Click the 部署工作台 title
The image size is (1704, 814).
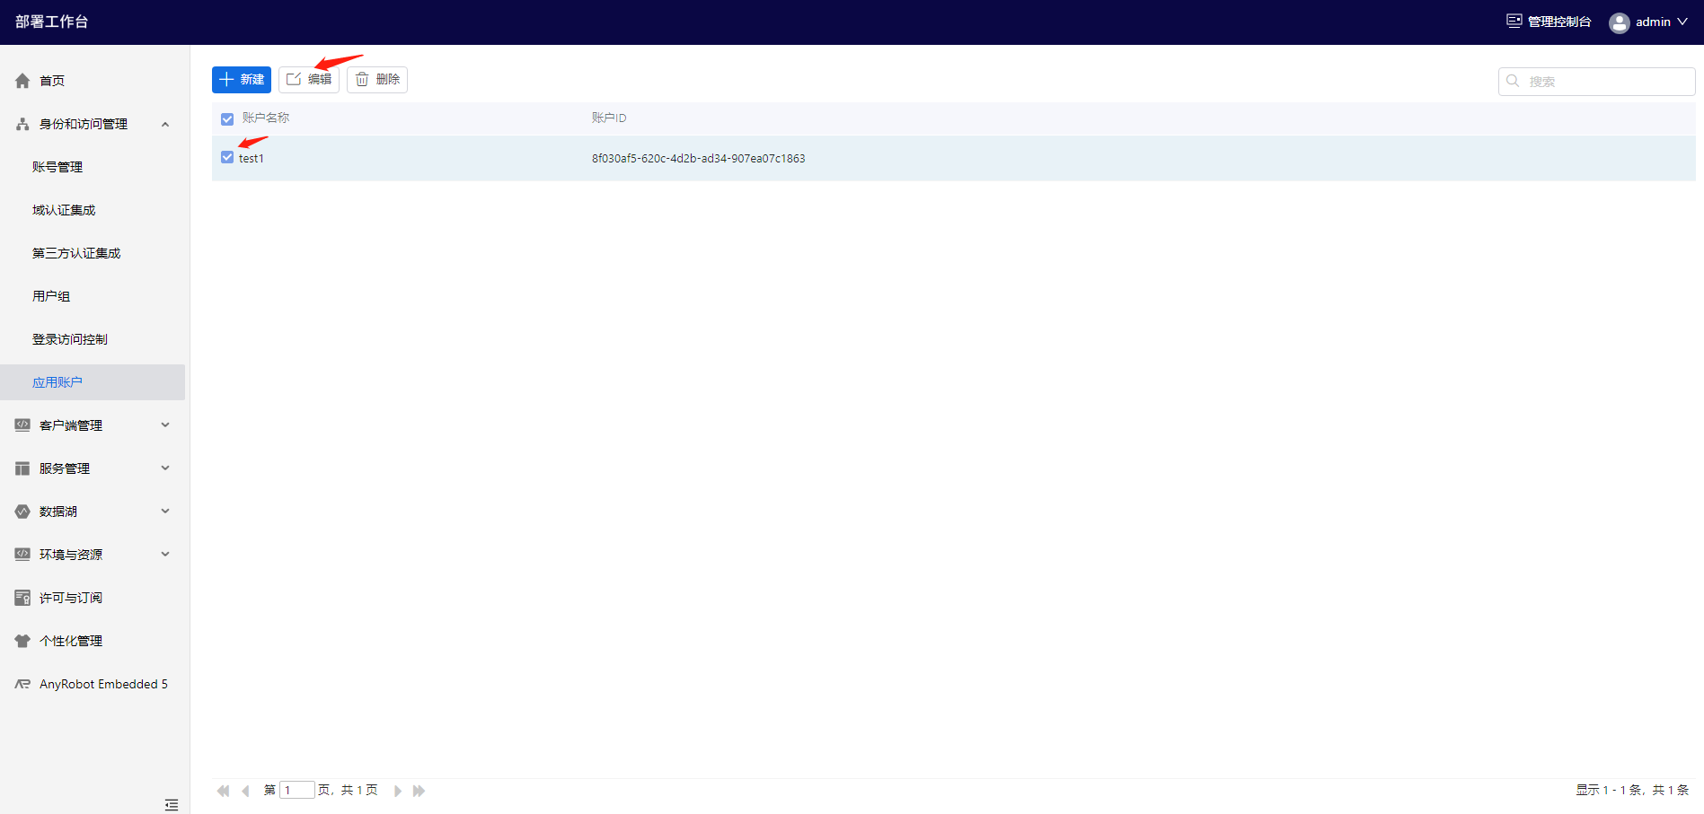coord(51,22)
